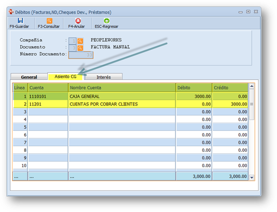Click the F3-Consultar search icon
Image resolution: width=277 pixels, height=212 pixels.
pos(49,20)
